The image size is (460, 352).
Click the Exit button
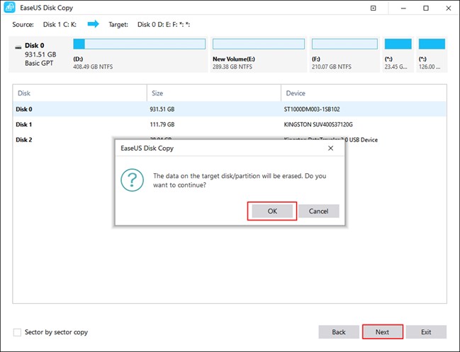tap(426, 332)
